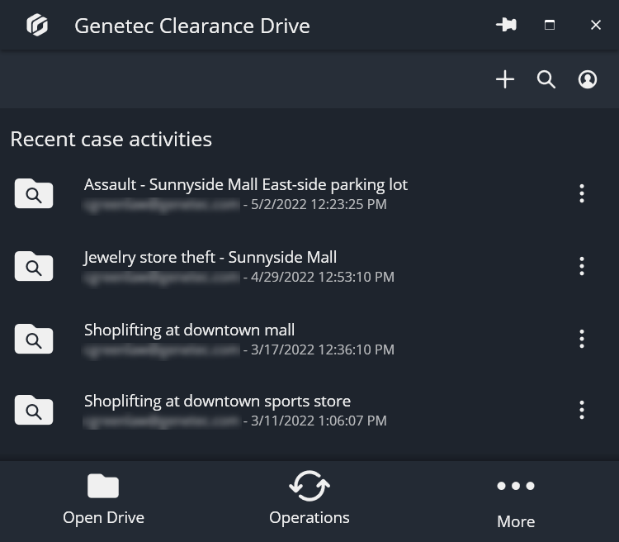The width and height of the screenshot is (619, 542).
Task: Click the 'Genetec Clearance Drive' title text
Action: pyautogui.click(x=192, y=26)
